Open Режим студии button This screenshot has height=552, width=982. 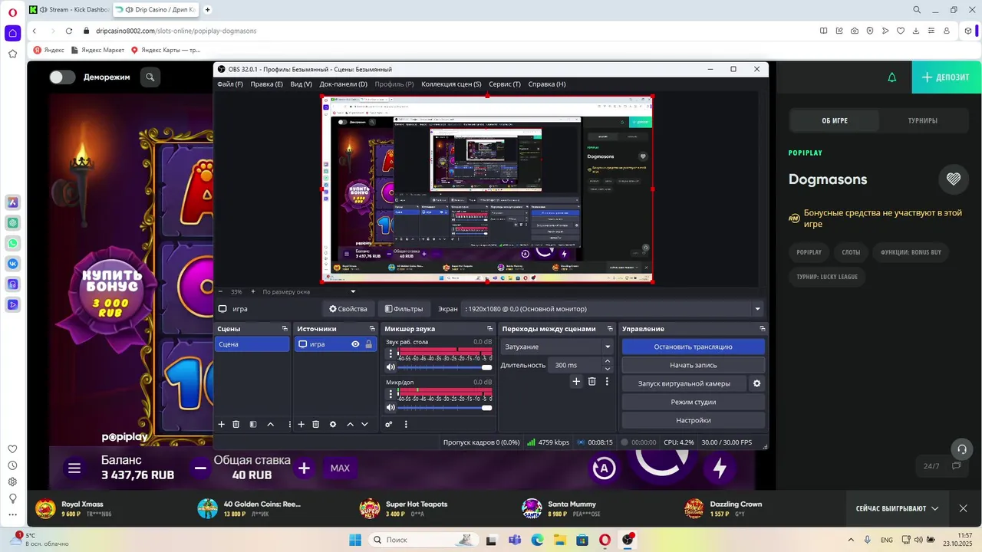tap(693, 402)
